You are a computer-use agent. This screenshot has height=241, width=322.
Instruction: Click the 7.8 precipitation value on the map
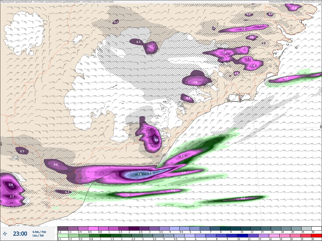[x=140, y=174]
